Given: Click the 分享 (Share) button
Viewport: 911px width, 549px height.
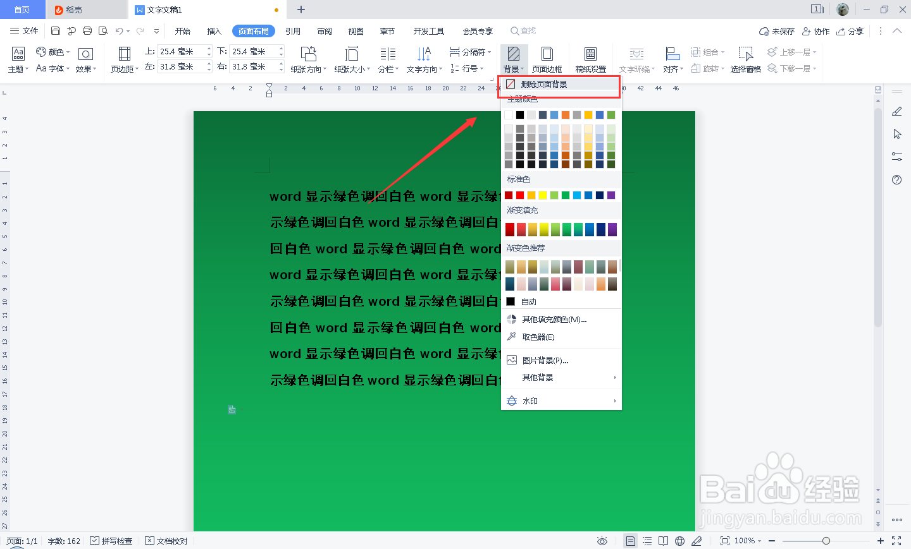Looking at the screenshot, I should point(850,31).
